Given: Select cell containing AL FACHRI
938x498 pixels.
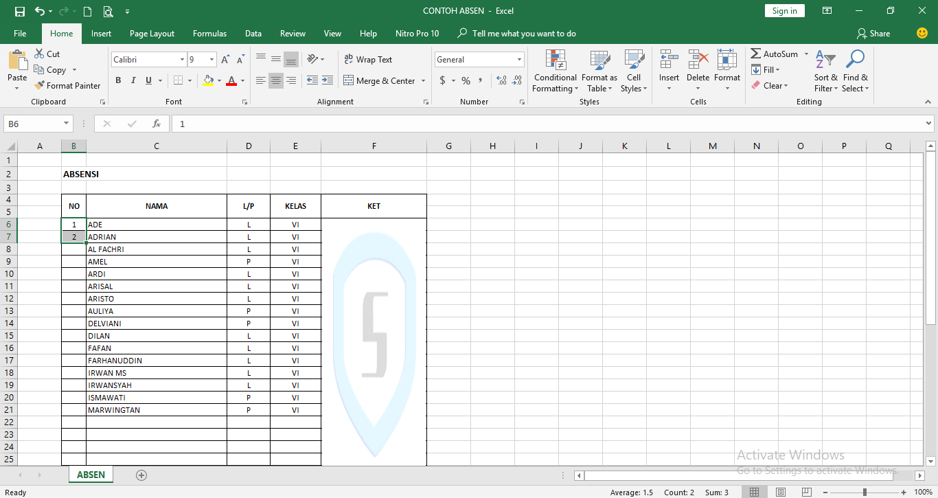Looking at the screenshot, I should 157,249.
